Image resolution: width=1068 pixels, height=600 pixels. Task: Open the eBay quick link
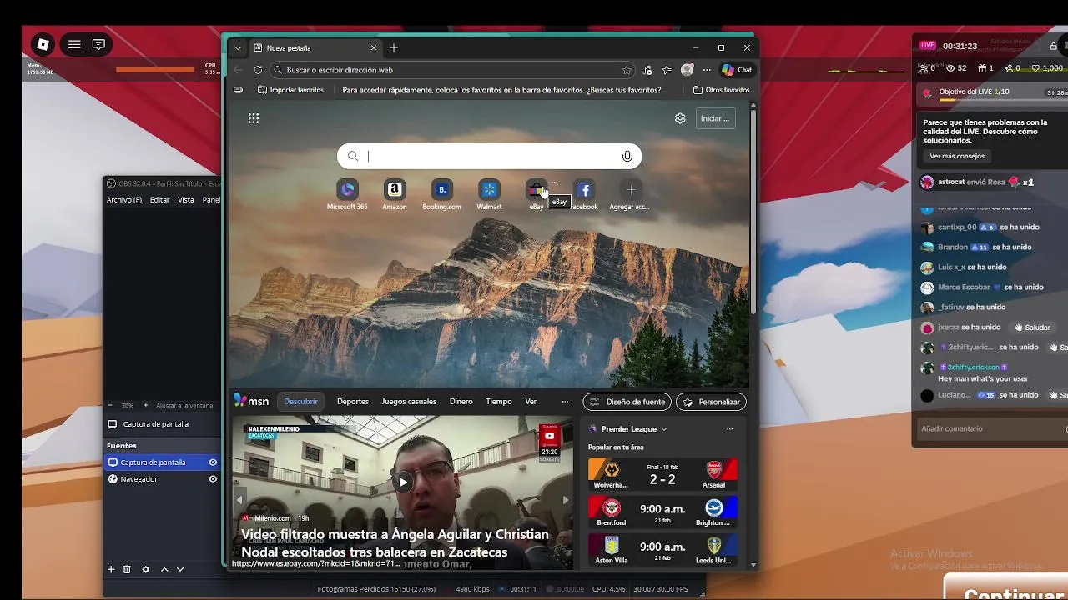pos(537,195)
